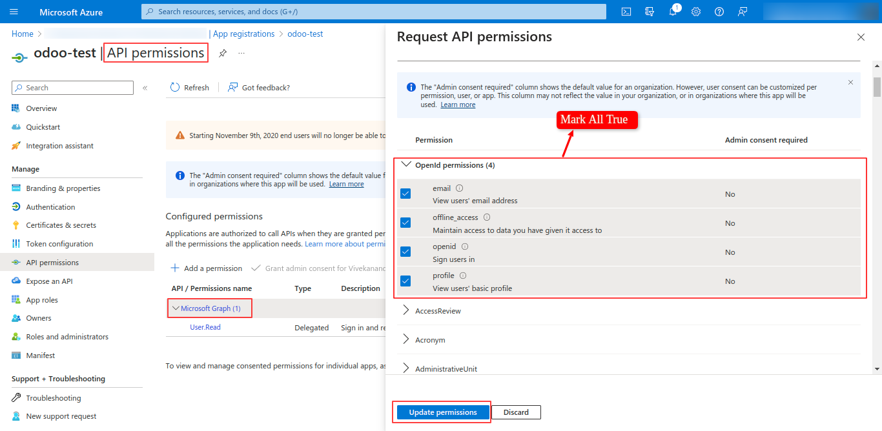The width and height of the screenshot is (882, 431).
Task: Click the global search resources box
Action: [374, 12]
